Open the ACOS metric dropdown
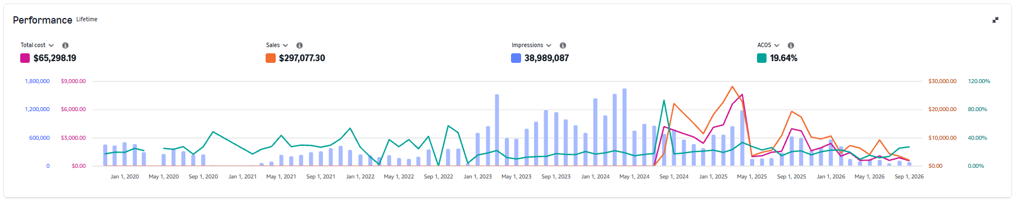The height and width of the screenshot is (202, 1017). pyautogui.click(x=768, y=45)
